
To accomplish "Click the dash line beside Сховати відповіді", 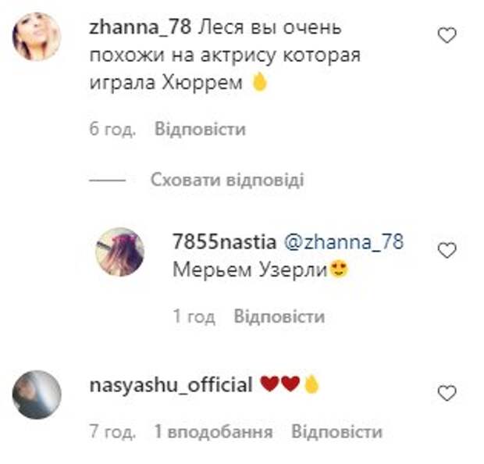I will tap(108, 180).
